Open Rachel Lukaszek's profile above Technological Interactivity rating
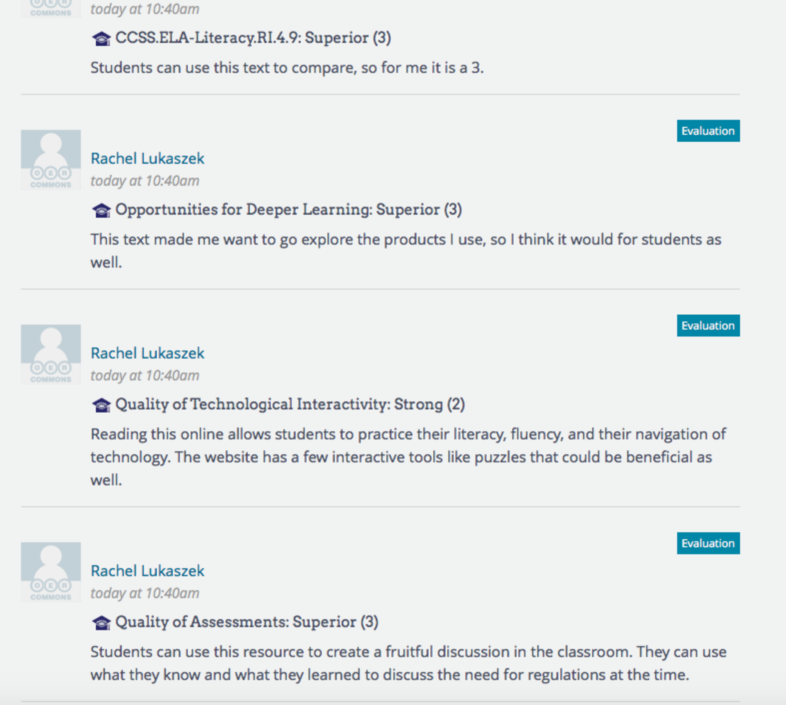Image resolution: width=786 pixels, height=705 pixels. [x=147, y=353]
